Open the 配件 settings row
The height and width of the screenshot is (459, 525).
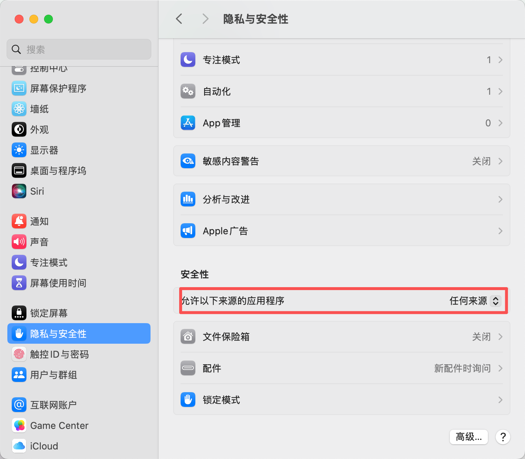click(341, 368)
